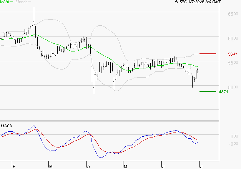Select the first M month marker
Screen dimensions: 241x169
coord(51,166)
